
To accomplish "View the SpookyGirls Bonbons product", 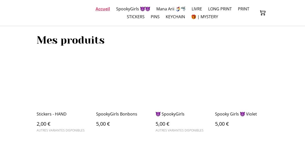I will coord(117,114).
